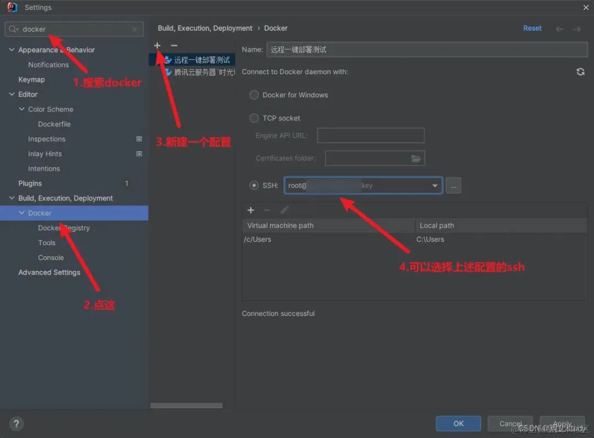This screenshot has width=594, height=438.
Task: Edit path mapping with pencil icon
Action: 284,210
